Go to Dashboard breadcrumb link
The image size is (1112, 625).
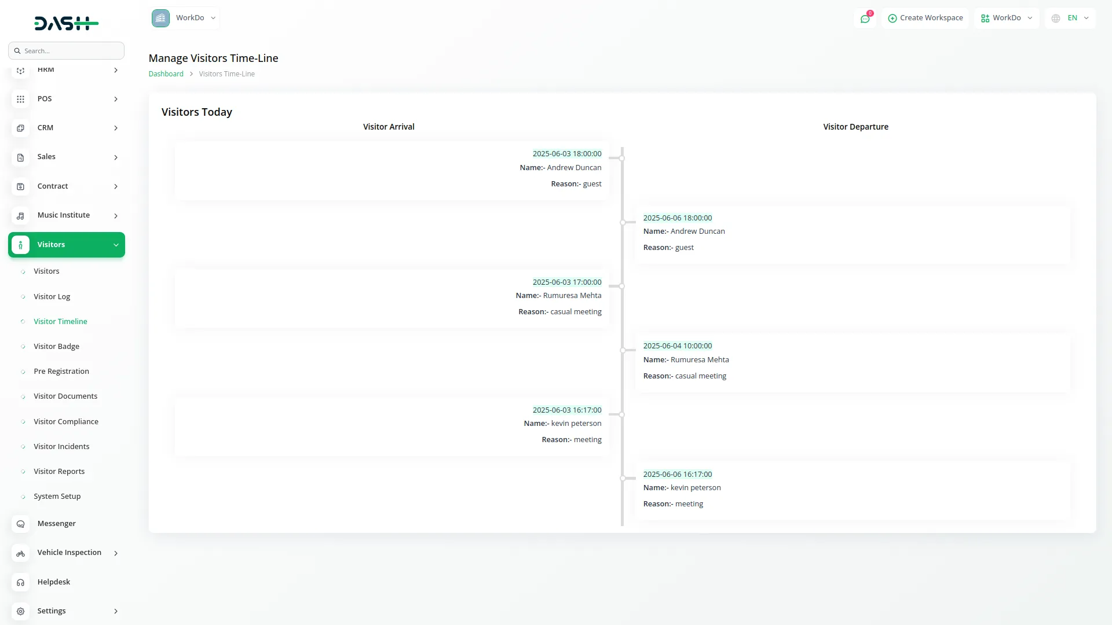166,73
